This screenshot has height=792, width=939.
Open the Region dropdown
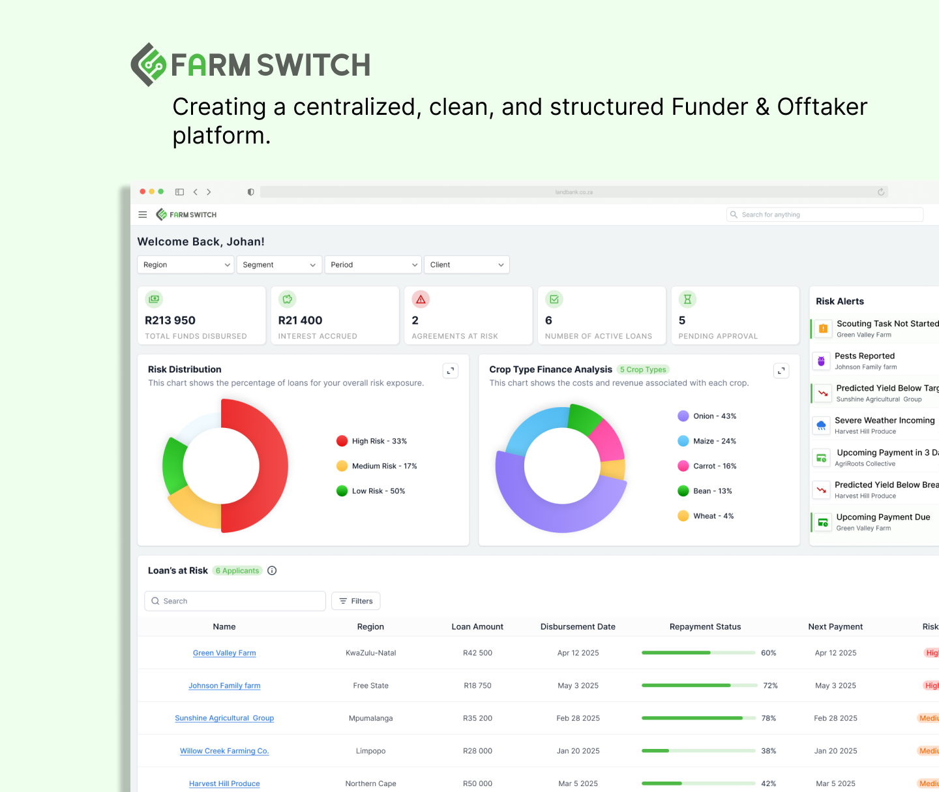[x=186, y=265]
